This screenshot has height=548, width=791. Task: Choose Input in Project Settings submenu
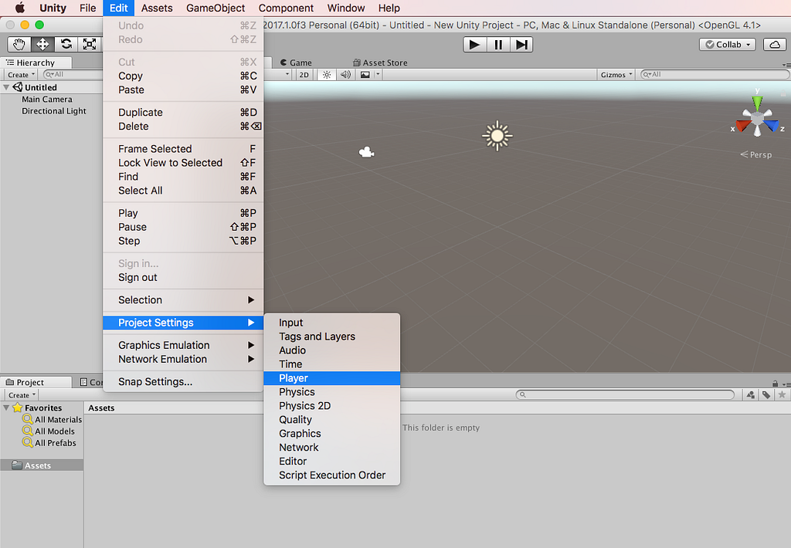point(332,323)
